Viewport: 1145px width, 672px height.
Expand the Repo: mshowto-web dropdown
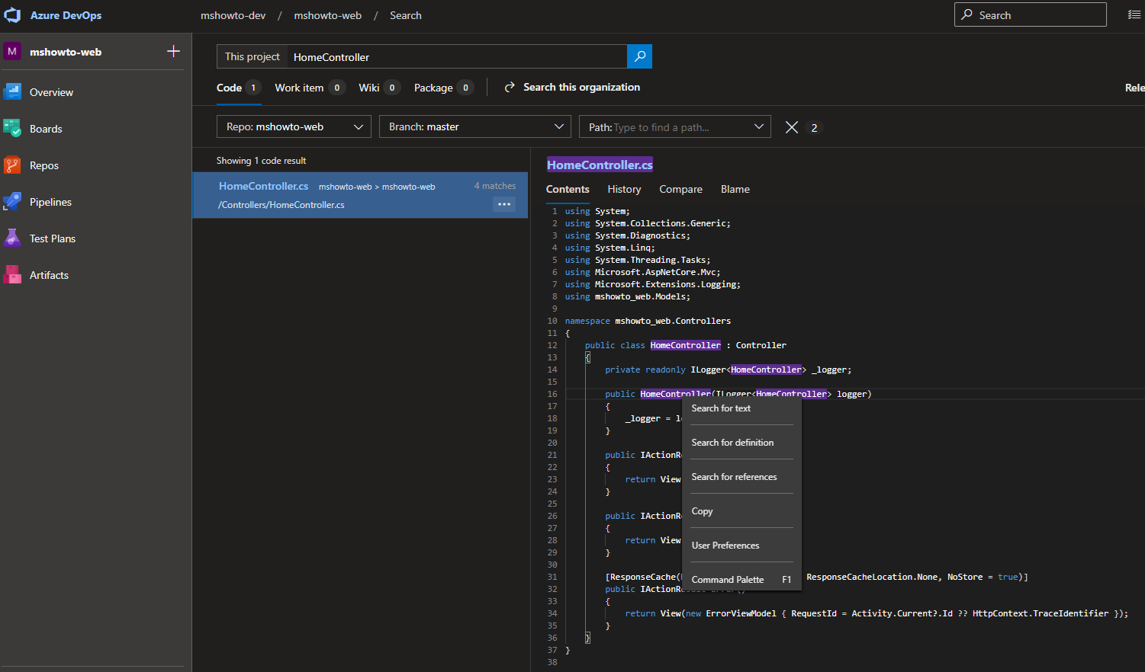pyautogui.click(x=294, y=126)
